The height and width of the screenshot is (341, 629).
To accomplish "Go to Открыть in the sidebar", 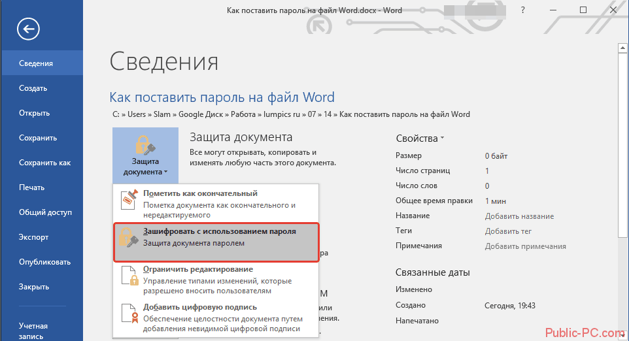I will click(42, 112).
